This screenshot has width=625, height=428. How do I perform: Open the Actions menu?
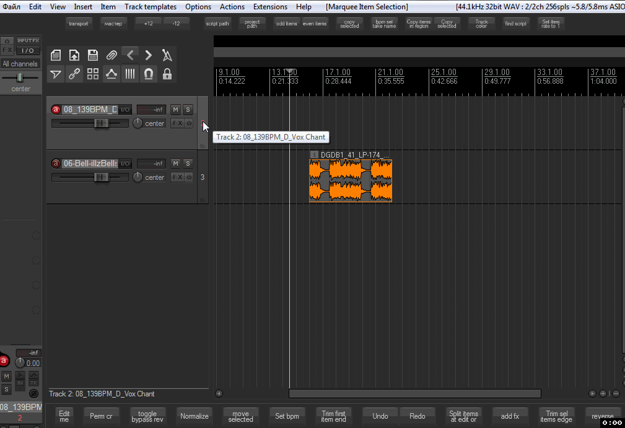[x=232, y=6]
